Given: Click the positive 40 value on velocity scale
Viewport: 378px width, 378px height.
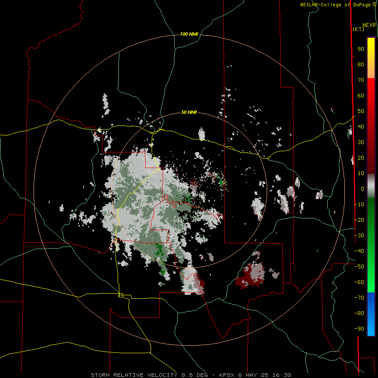Looking at the screenshot, I should pyautogui.click(x=361, y=127).
